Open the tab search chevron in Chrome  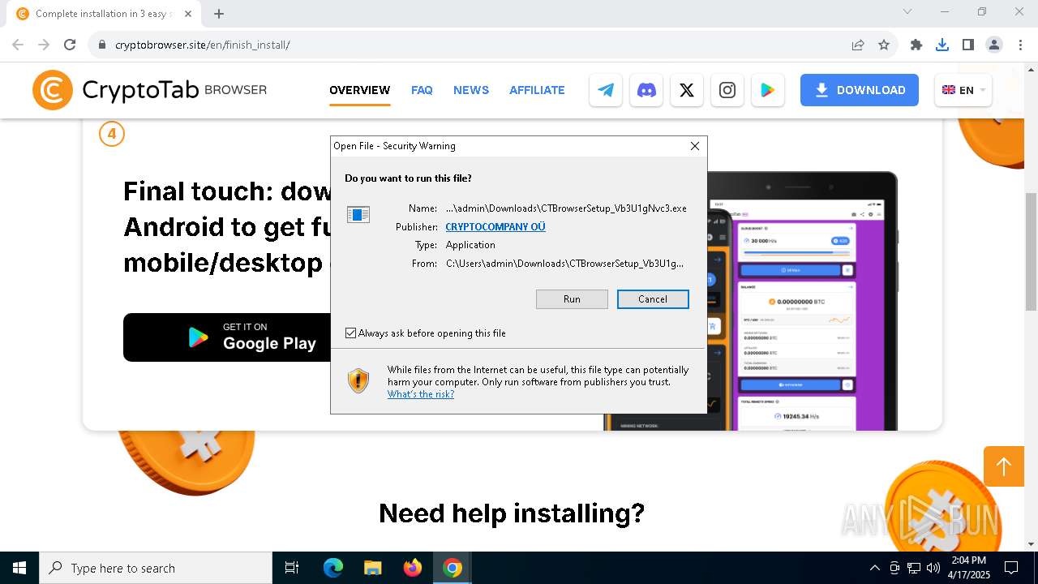pos(907,11)
